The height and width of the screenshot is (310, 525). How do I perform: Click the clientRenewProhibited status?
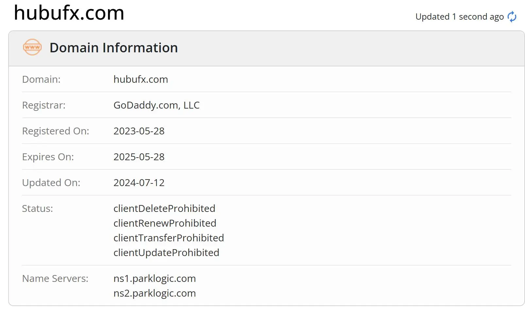(x=165, y=223)
